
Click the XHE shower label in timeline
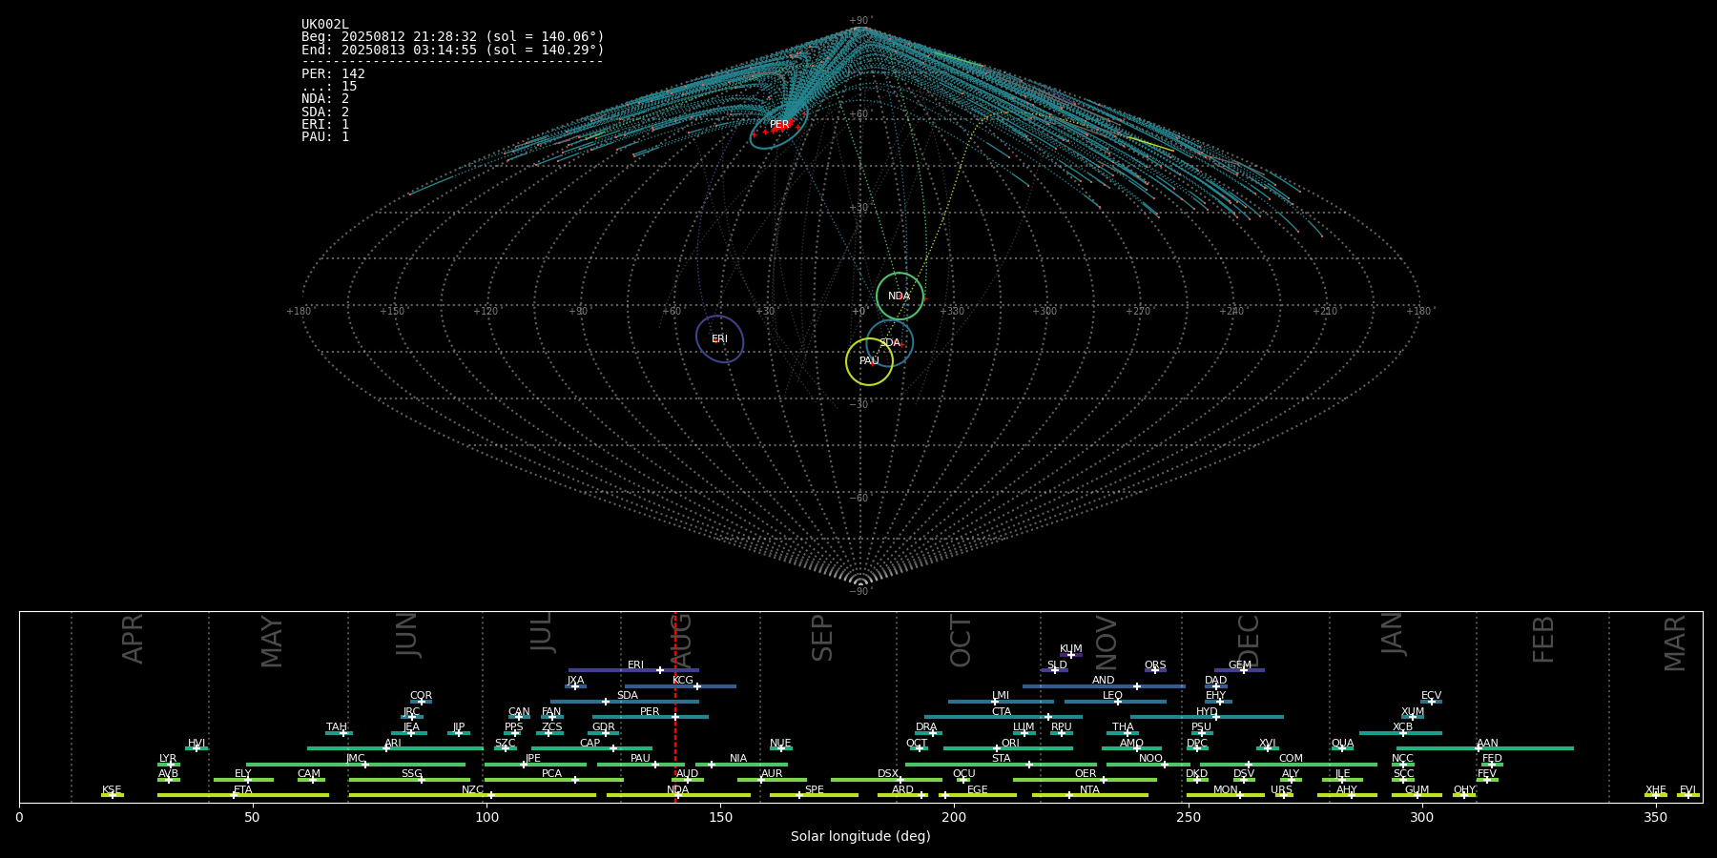tap(1655, 790)
